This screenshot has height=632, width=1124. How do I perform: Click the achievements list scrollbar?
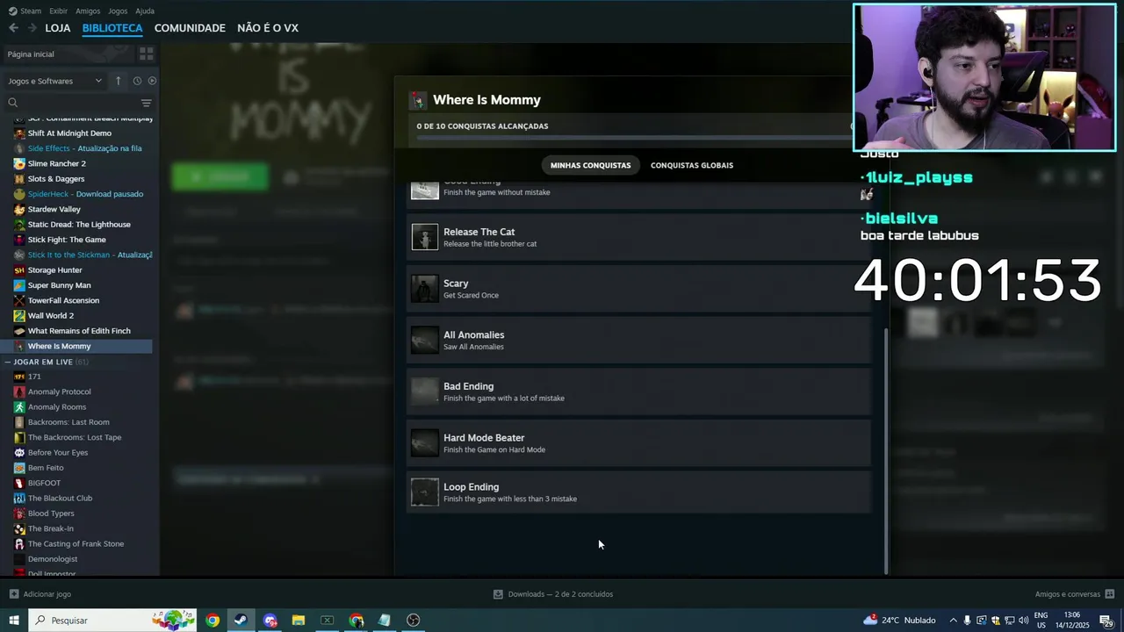tap(886, 449)
